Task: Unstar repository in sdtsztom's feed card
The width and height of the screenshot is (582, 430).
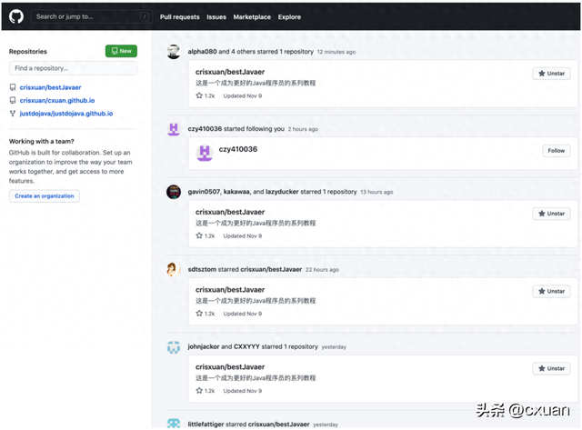Action: click(x=552, y=291)
